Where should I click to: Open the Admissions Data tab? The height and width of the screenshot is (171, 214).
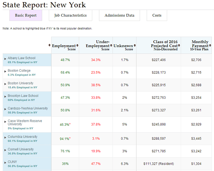coord(119,15)
